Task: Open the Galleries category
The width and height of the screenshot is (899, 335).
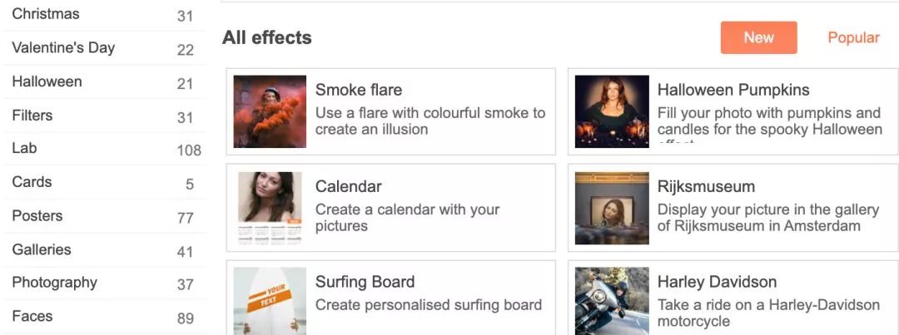Action: pyautogui.click(x=42, y=249)
